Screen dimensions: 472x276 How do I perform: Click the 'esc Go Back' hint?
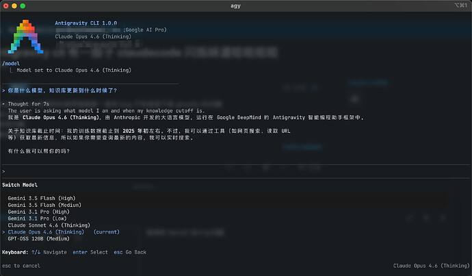(130, 252)
